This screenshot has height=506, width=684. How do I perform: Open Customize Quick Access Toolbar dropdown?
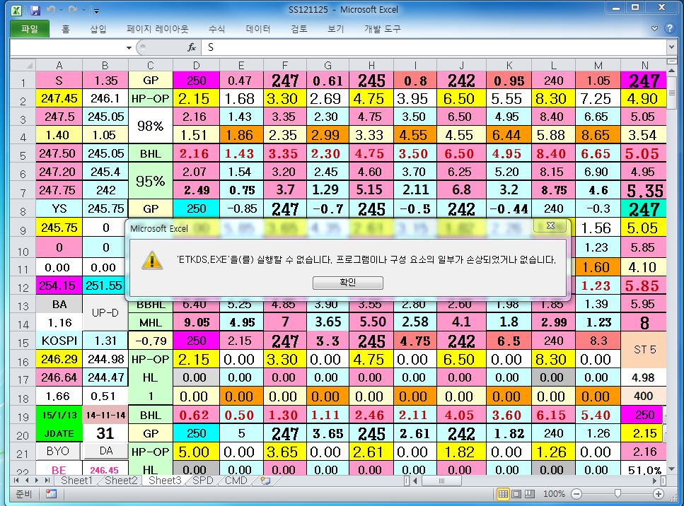pyautogui.click(x=96, y=11)
